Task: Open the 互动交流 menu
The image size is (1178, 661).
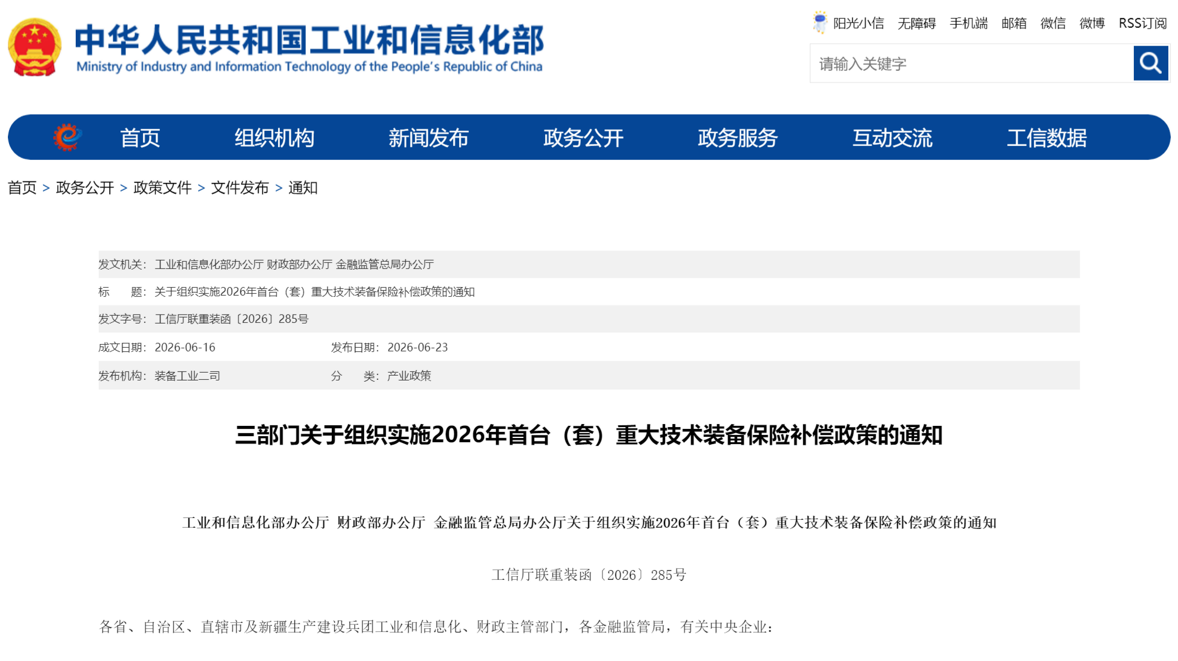Action: pyautogui.click(x=893, y=138)
